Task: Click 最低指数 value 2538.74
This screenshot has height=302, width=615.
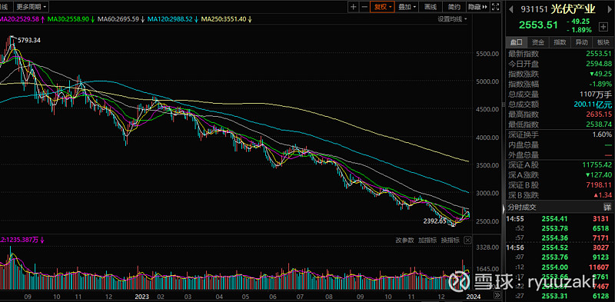Action: coord(599,124)
